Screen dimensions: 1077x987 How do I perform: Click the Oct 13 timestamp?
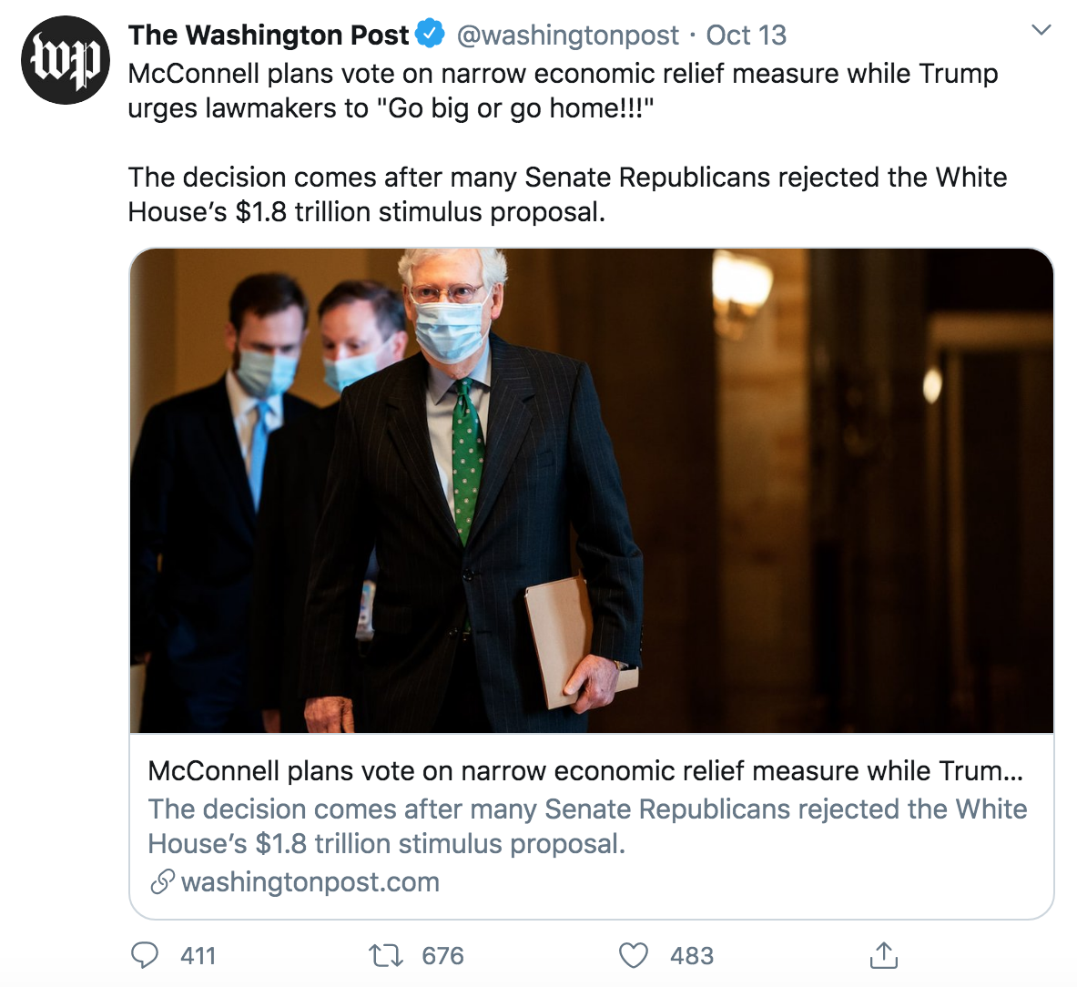click(746, 36)
